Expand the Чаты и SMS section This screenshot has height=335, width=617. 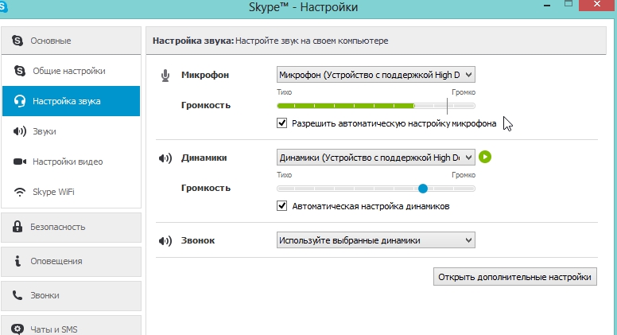point(72,327)
